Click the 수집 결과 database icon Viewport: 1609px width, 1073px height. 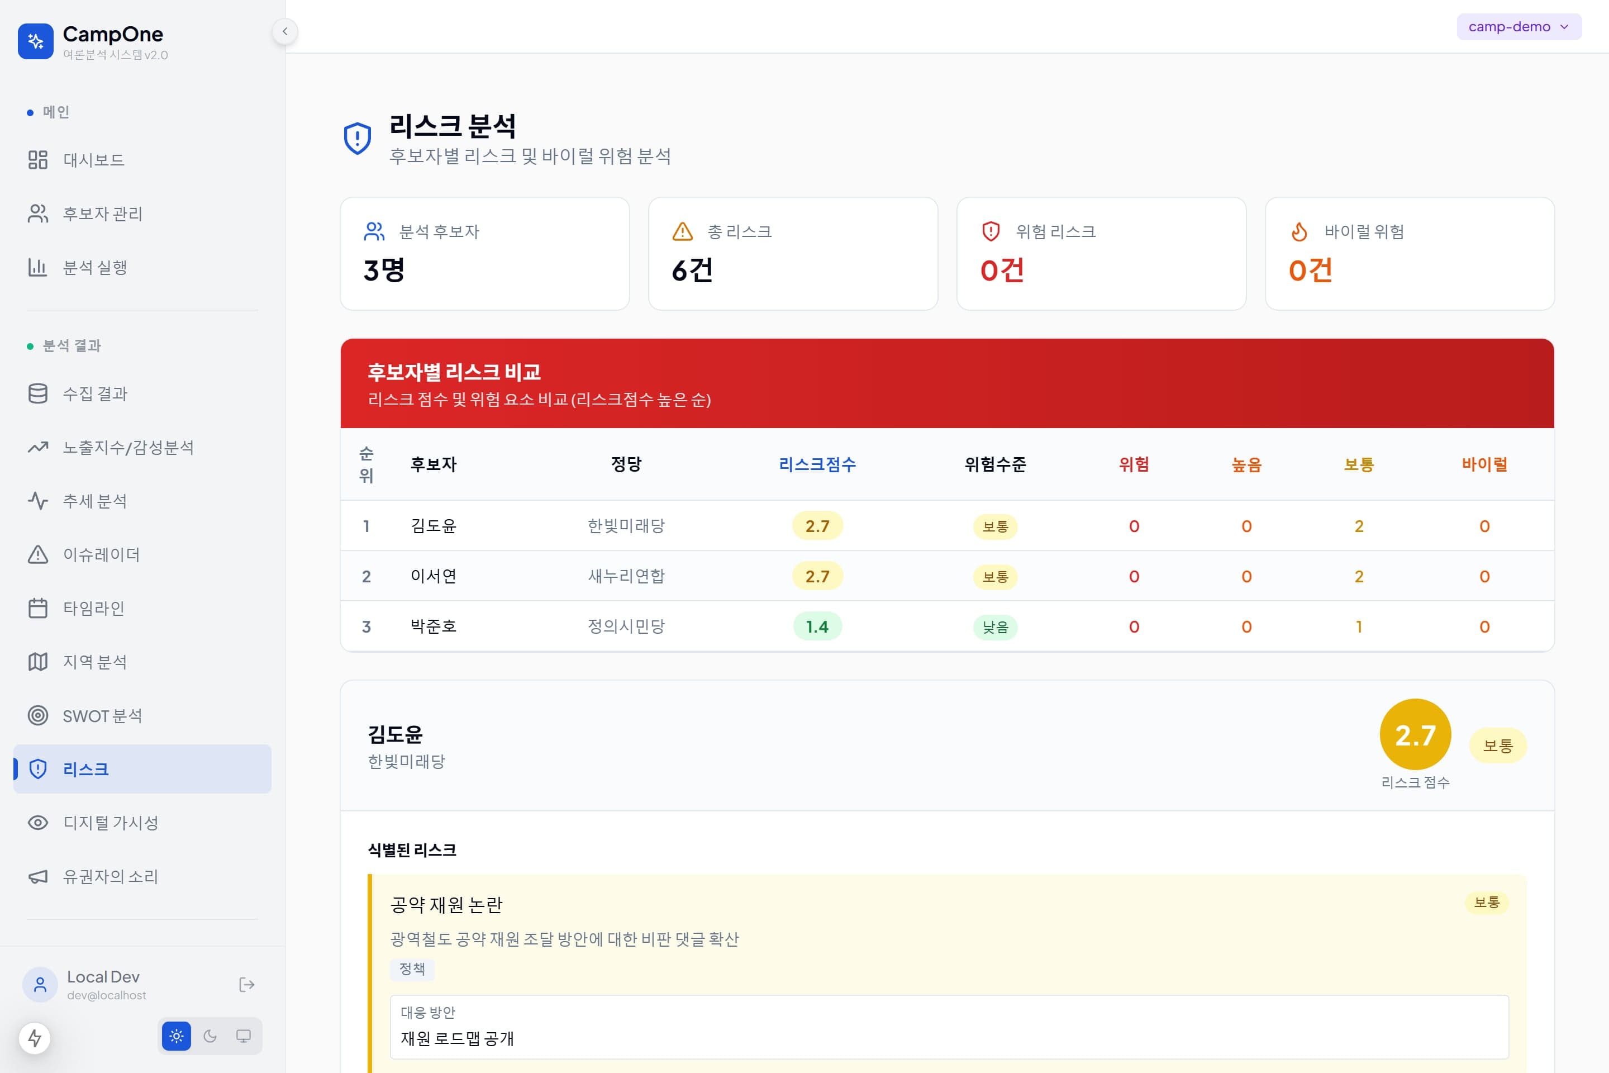37,393
